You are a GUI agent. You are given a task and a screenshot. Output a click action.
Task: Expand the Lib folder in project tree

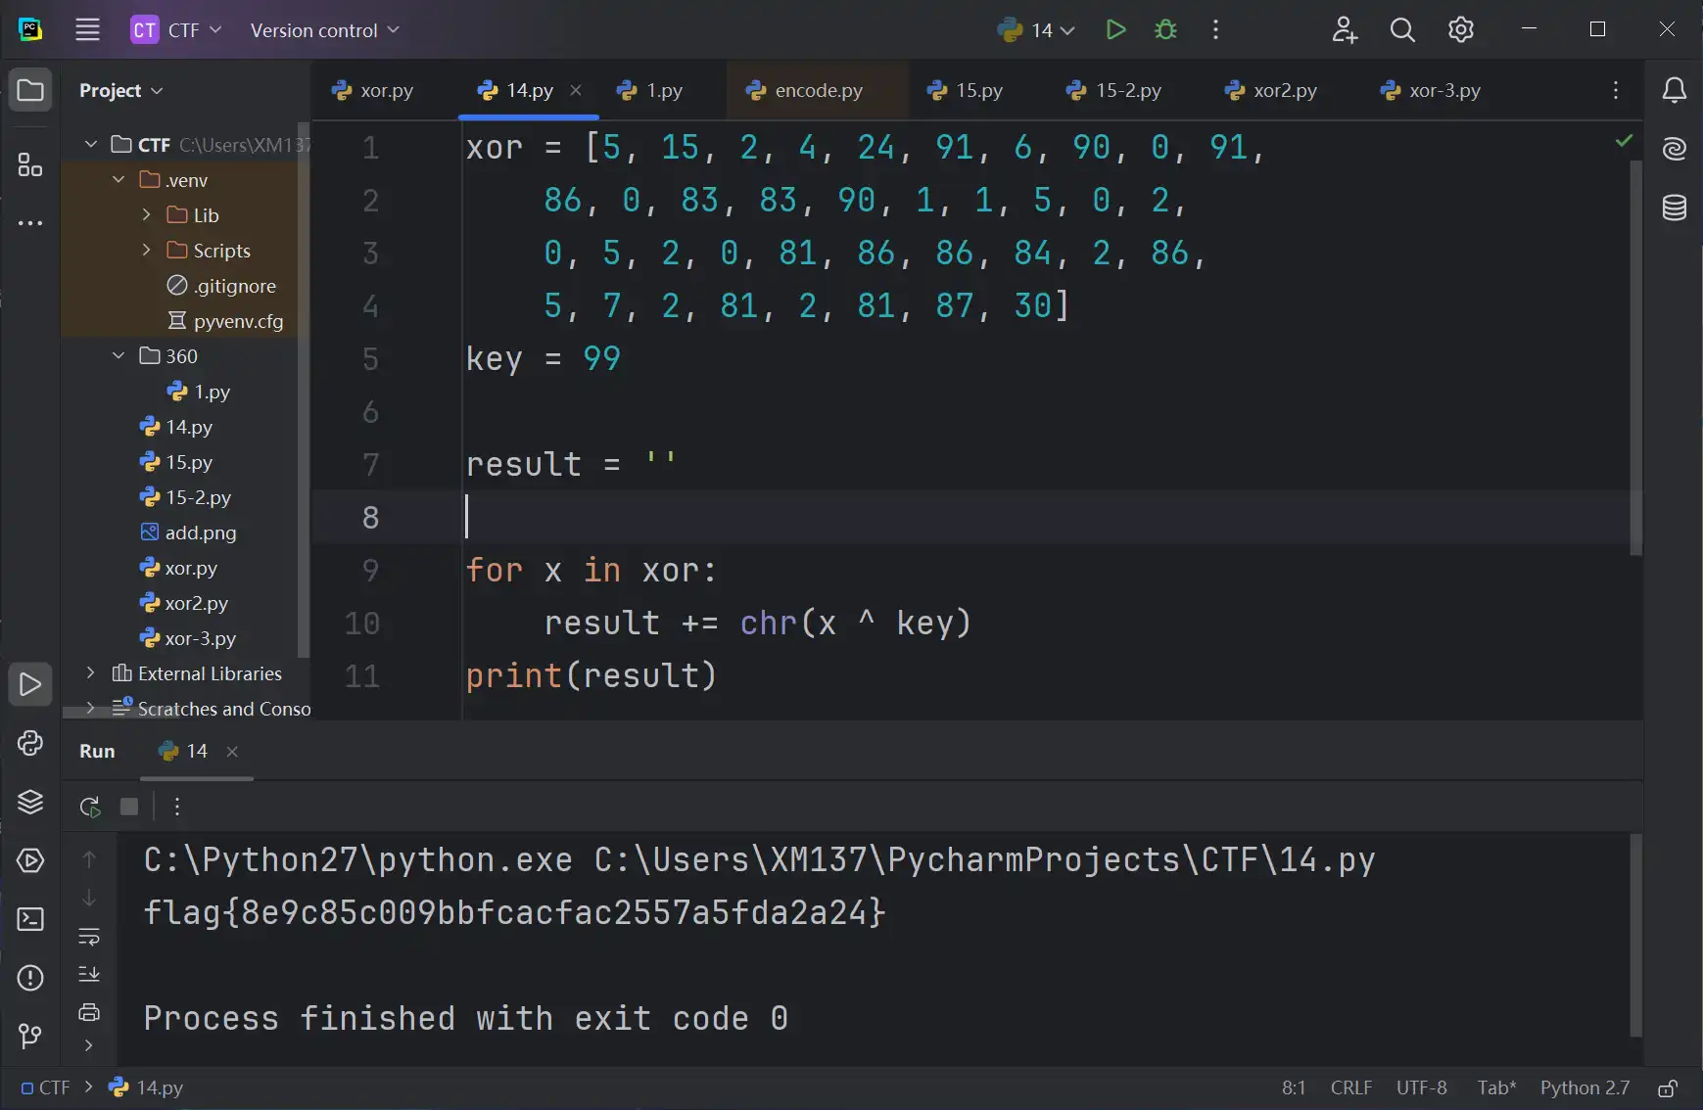coord(147,215)
